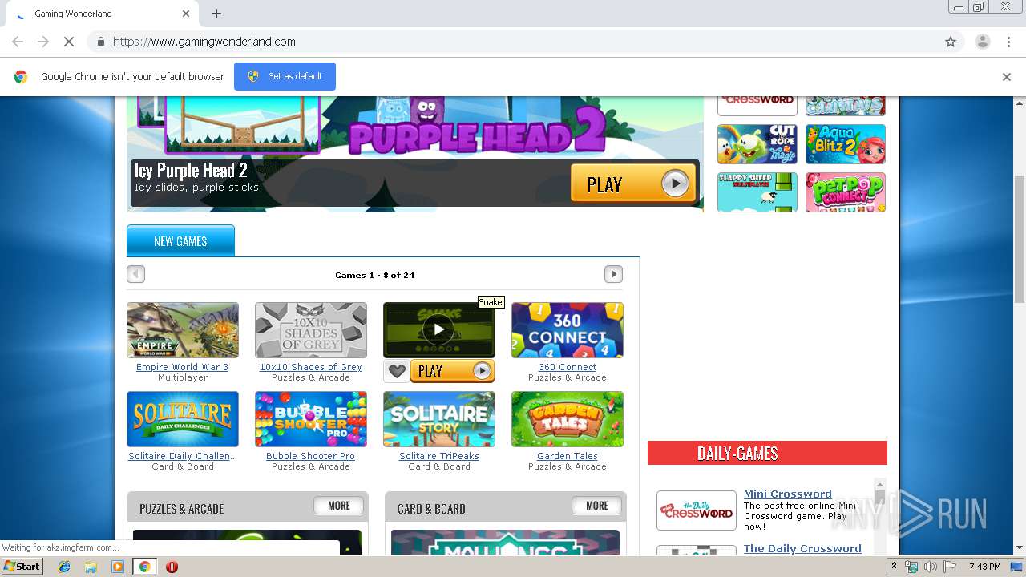
Task: Open the Empire World War 3 link
Action: point(182,367)
